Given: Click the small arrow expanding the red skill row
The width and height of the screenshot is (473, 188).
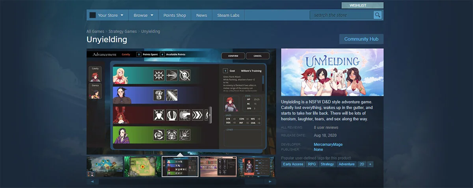Looking at the screenshot, I should point(210,115).
